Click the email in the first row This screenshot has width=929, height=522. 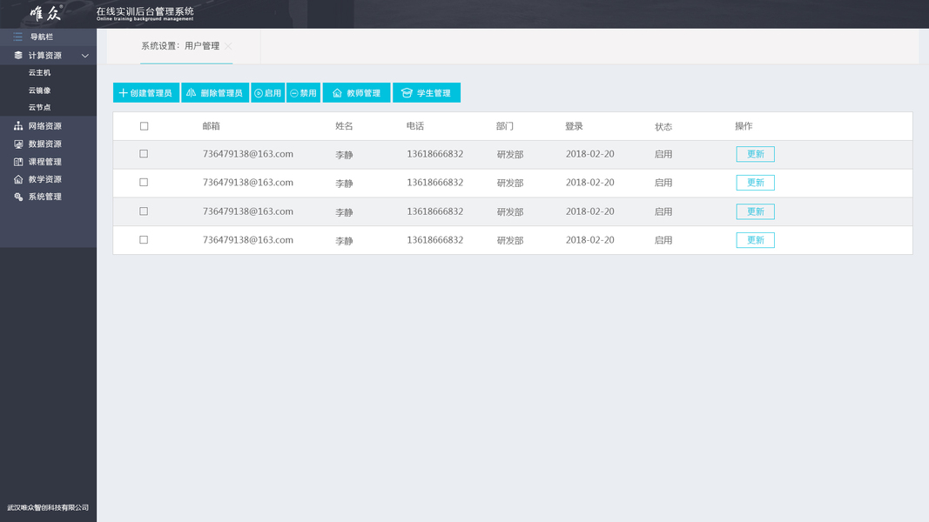pos(247,154)
